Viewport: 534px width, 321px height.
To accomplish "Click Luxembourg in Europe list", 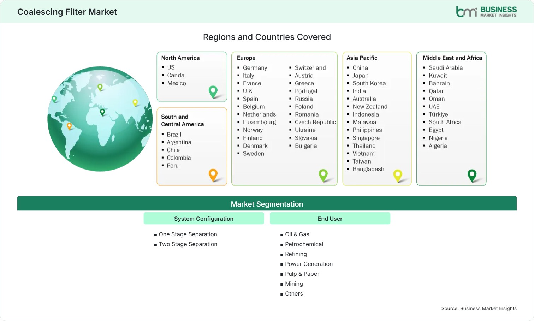I will click(x=260, y=122).
